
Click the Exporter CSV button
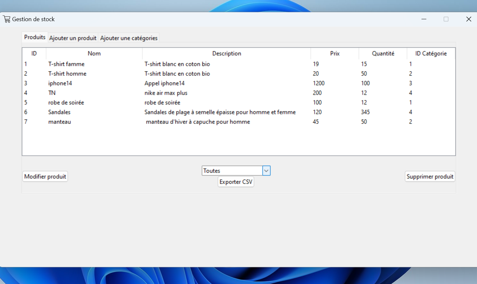click(236, 182)
